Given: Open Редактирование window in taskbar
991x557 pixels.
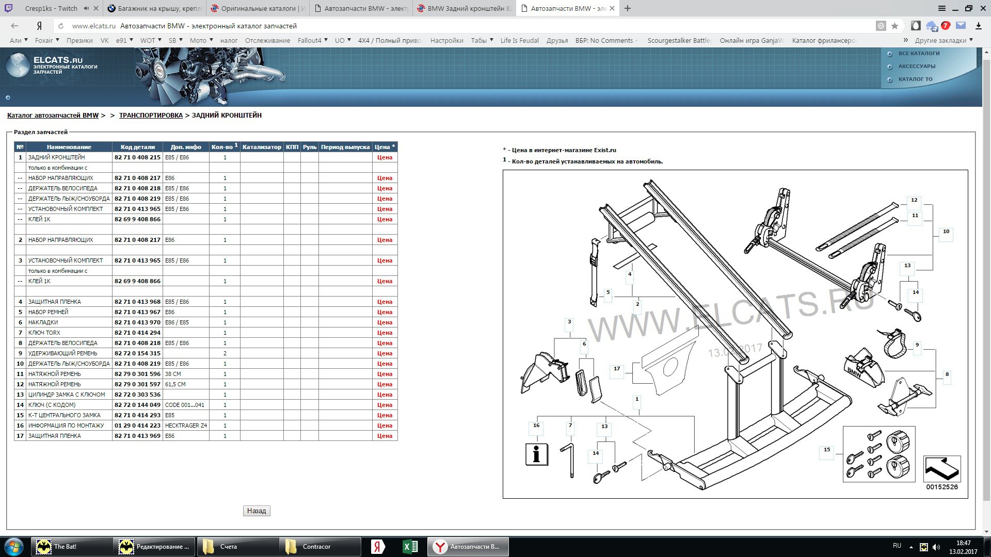Looking at the screenshot, I should click(155, 547).
